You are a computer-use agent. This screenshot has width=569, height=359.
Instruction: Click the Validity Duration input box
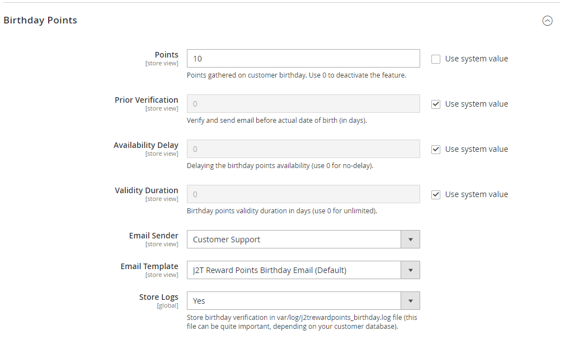coord(302,194)
